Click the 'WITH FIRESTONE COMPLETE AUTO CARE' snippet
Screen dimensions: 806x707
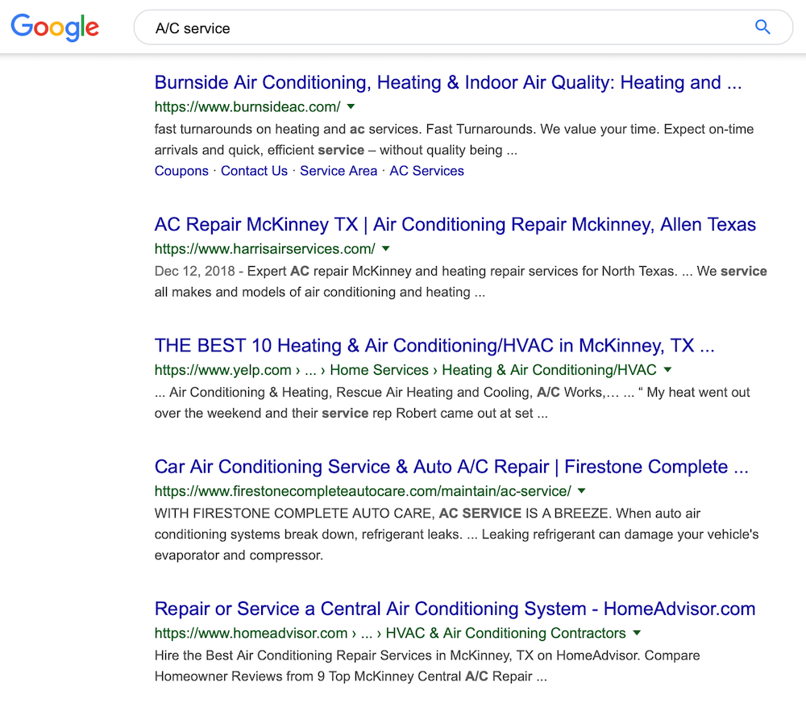pyautogui.click(x=456, y=534)
